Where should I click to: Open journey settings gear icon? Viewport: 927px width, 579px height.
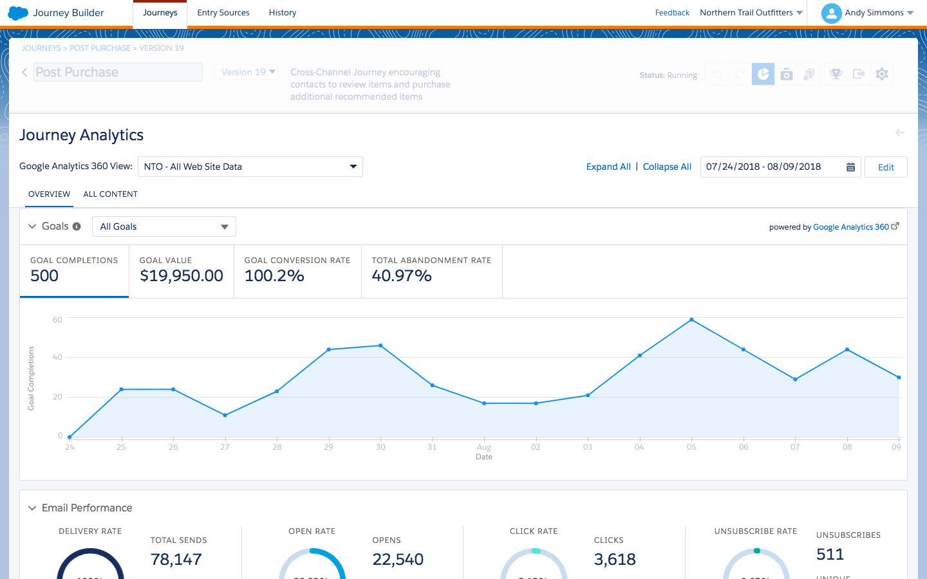tap(882, 74)
